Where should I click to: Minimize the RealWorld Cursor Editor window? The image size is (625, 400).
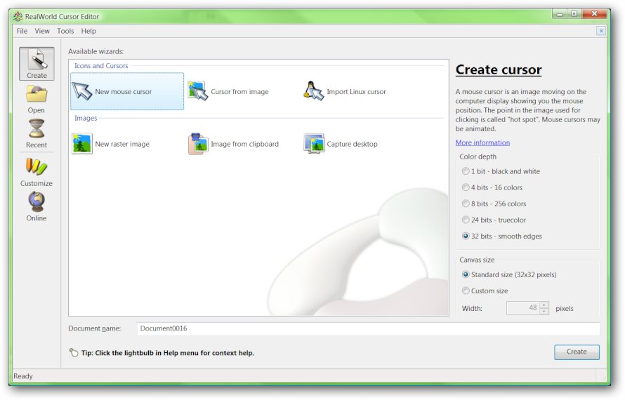(560, 14)
